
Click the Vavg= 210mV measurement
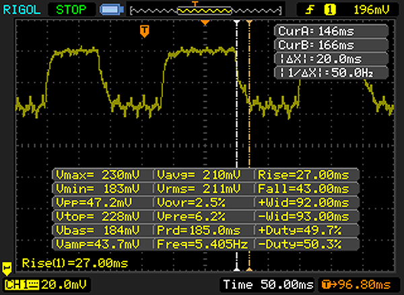click(199, 175)
